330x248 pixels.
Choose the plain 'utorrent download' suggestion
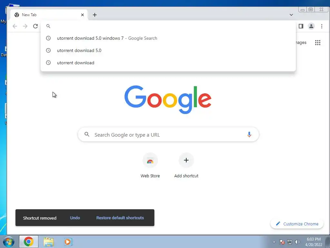(x=168, y=63)
